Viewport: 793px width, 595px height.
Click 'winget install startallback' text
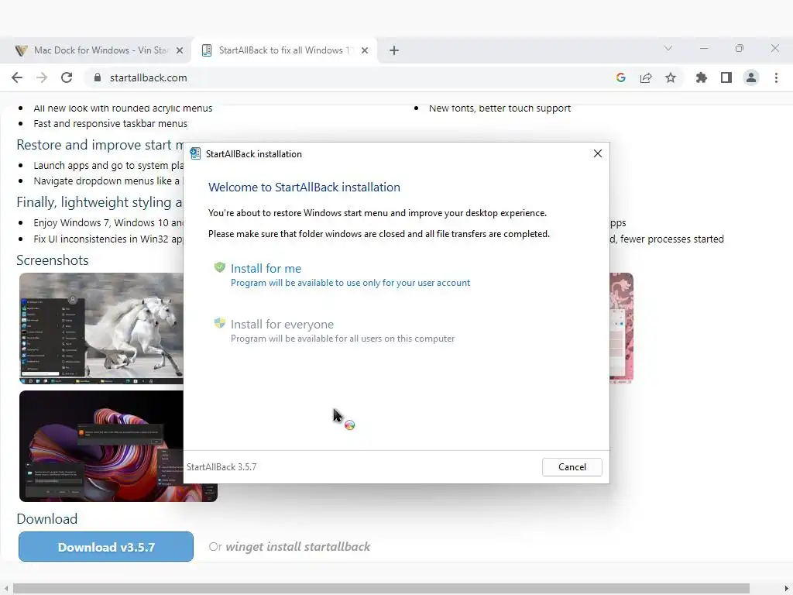[298, 547]
